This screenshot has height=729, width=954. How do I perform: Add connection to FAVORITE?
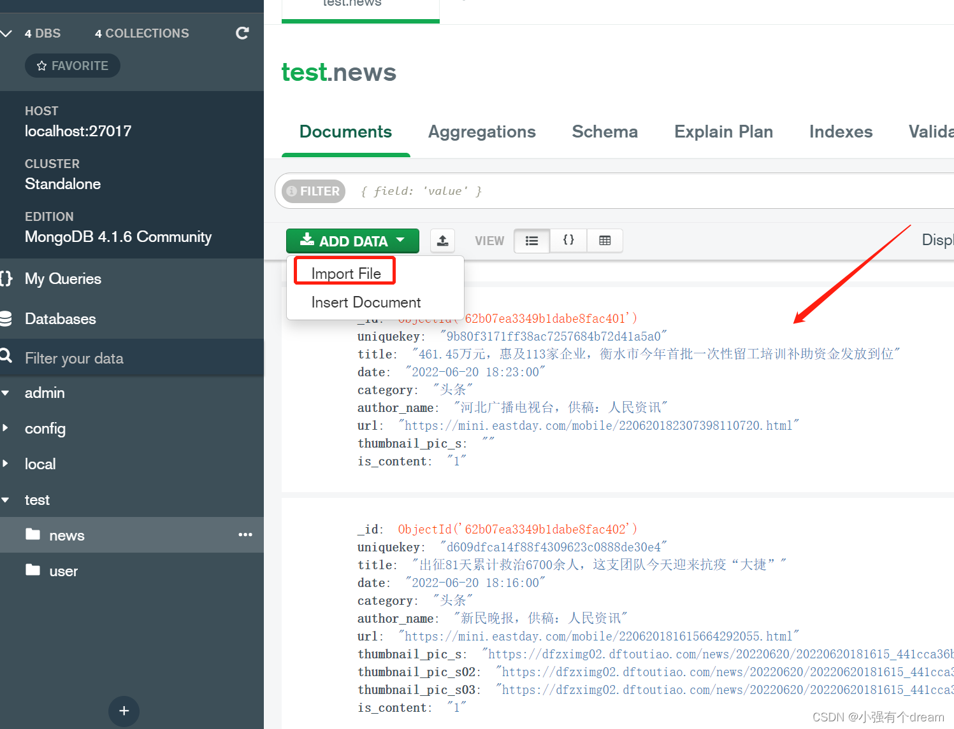tap(73, 66)
